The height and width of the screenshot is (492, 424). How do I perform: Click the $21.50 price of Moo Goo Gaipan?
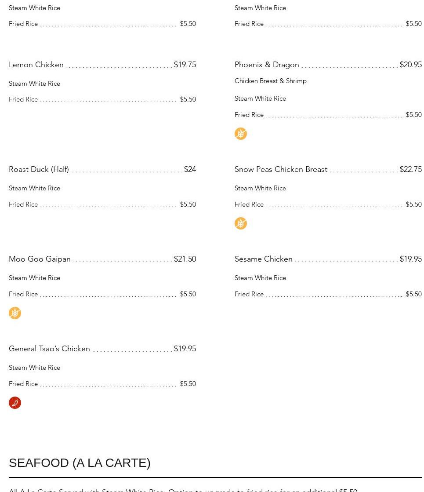coord(185,259)
